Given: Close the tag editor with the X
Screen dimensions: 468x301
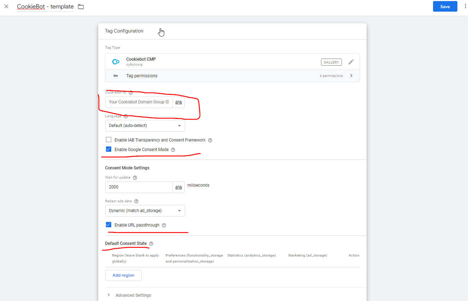Looking at the screenshot, I should point(6,6).
